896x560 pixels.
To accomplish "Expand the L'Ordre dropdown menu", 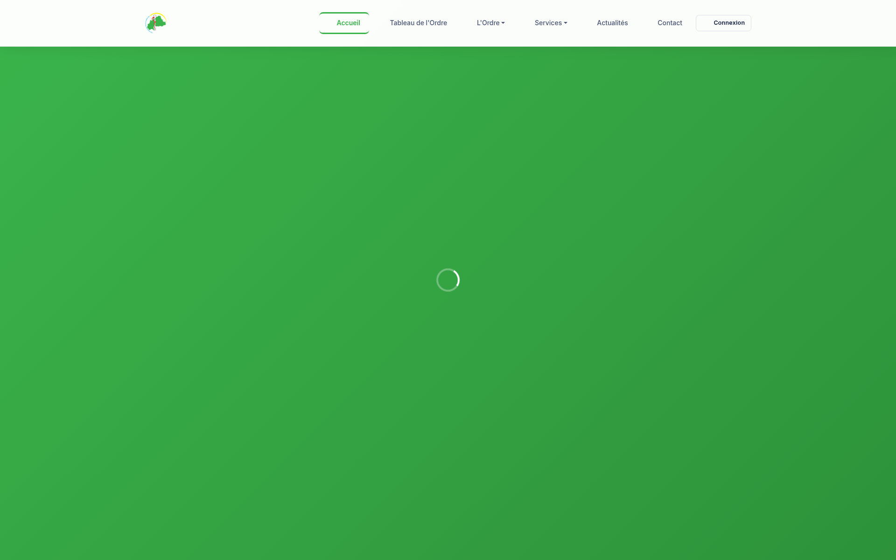I will (x=490, y=23).
